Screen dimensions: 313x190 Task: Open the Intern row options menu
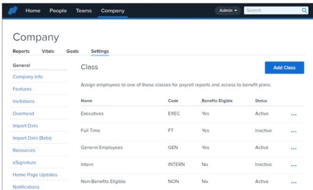[x=294, y=165]
